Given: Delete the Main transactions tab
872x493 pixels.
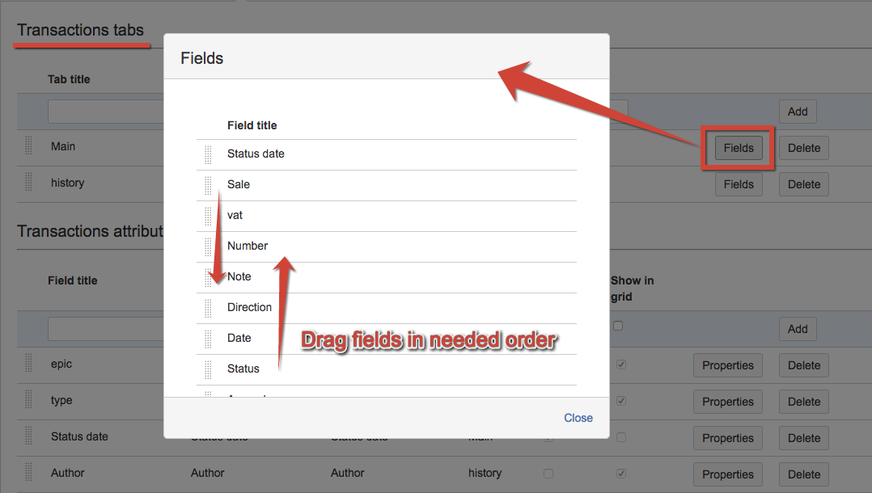Looking at the screenshot, I should (803, 148).
